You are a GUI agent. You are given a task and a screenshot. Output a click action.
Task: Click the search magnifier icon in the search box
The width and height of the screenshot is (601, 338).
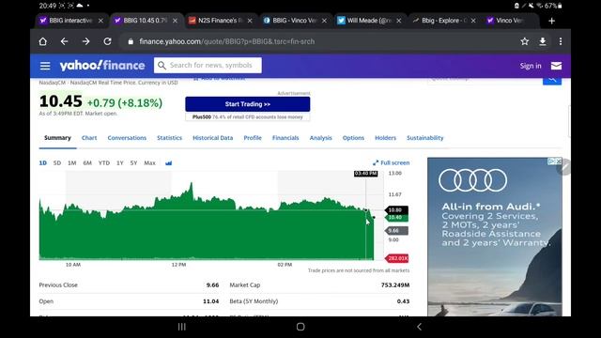(162, 66)
